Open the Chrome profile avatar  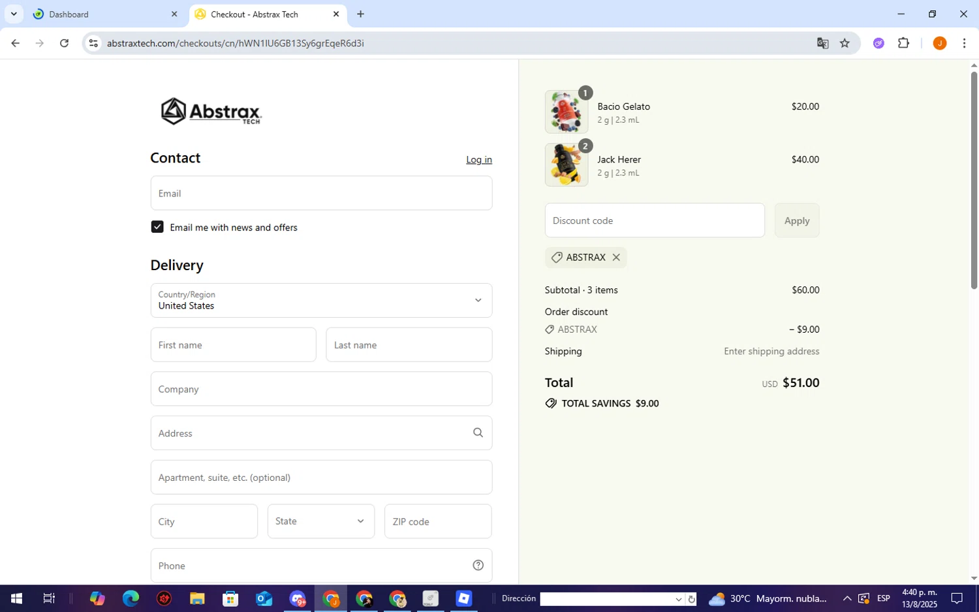click(x=939, y=43)
